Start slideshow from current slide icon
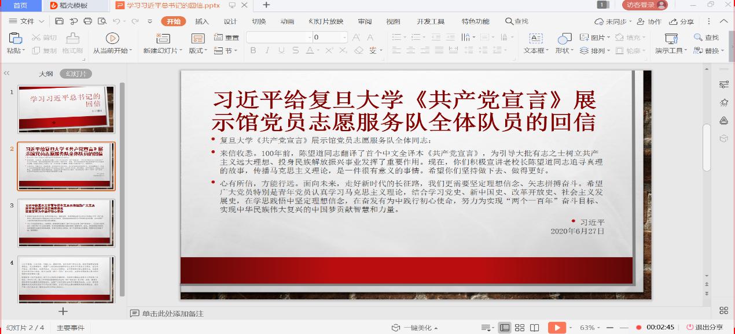Screen dimensions: 735x334 112,39
